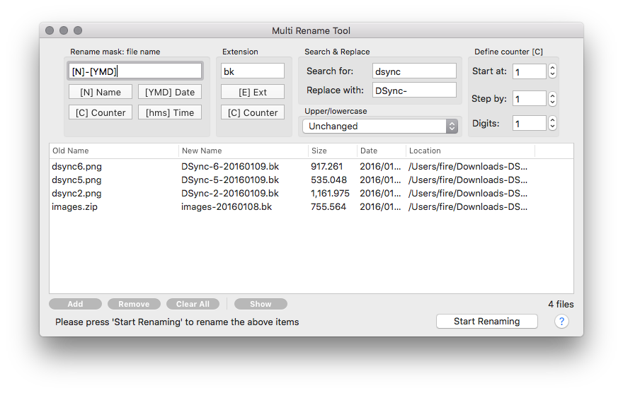The image size is (623, 393).
Task: Click the Replace with field
Action: 414,90
